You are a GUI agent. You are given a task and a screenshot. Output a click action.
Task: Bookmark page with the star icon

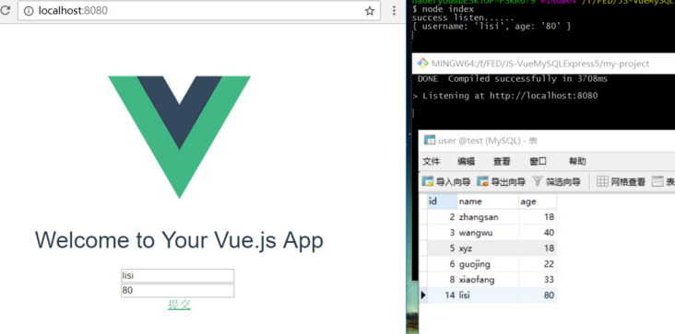[370, 11]
